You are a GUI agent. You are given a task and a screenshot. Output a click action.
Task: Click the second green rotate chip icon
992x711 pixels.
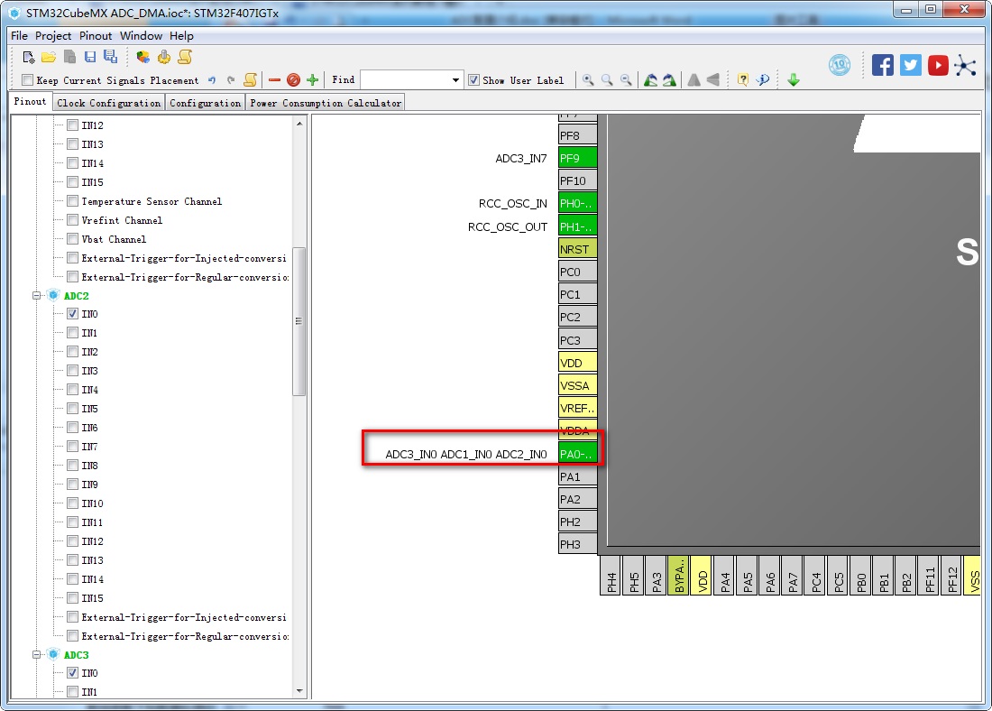tap(669, 79)
